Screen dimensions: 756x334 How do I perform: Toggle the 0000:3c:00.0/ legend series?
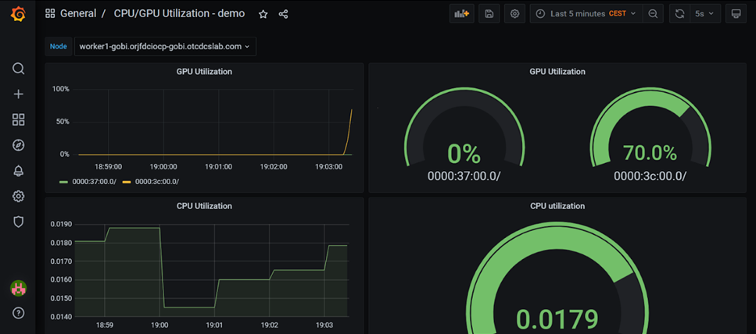156,182
